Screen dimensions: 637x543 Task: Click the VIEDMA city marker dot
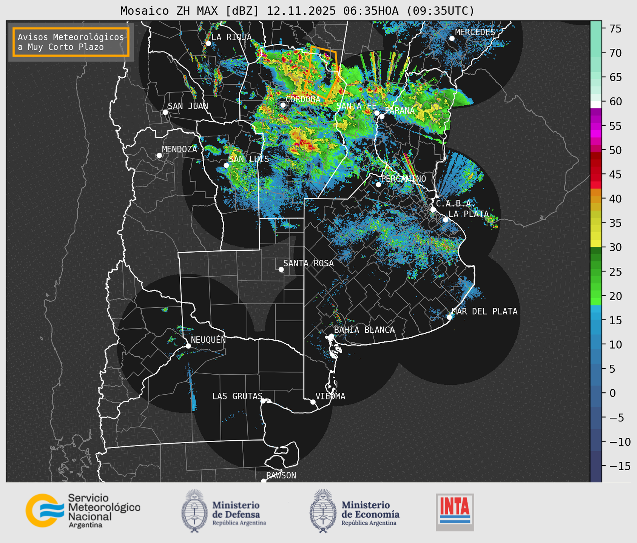tap(313, 402)
